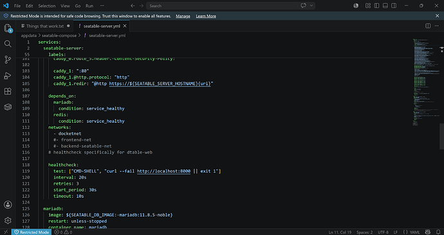Open notifications bell icon
The image size is (444, 235).
pyautogui.click(x=438, y=232)
